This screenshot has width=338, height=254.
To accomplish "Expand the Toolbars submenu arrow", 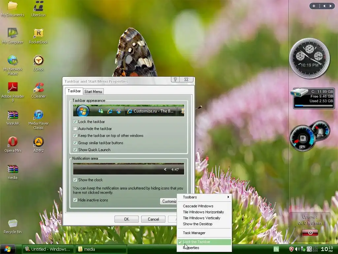I will click(x=228, y=197).
